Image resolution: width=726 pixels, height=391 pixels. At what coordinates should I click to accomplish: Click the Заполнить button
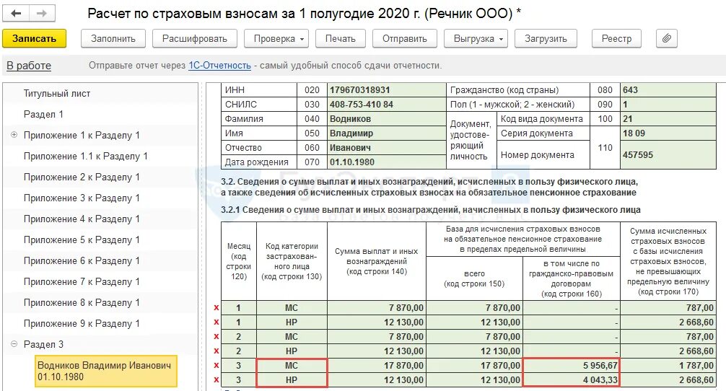[x=113, y=38]
